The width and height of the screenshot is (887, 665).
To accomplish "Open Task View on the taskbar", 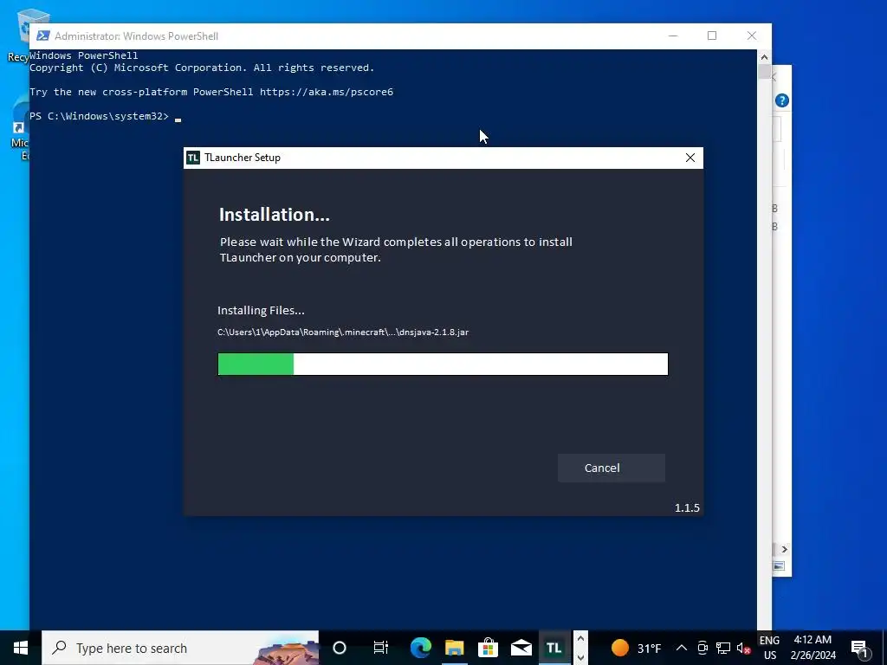I will tap(381, 648).
